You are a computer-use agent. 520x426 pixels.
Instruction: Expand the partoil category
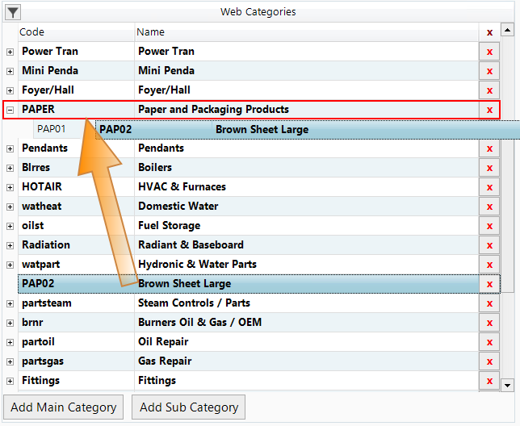click(x=10, y=343)
